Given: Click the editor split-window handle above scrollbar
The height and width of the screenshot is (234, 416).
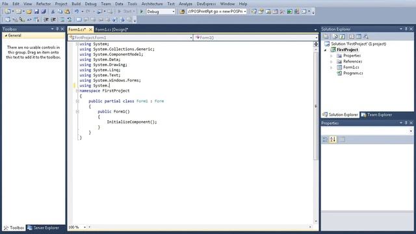Looking at the screenshot, I should click(316, 44).
